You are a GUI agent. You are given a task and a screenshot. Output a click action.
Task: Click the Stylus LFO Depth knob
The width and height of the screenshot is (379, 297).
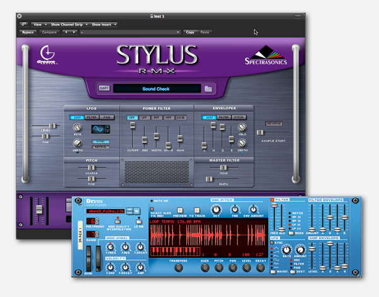[77, 143]
